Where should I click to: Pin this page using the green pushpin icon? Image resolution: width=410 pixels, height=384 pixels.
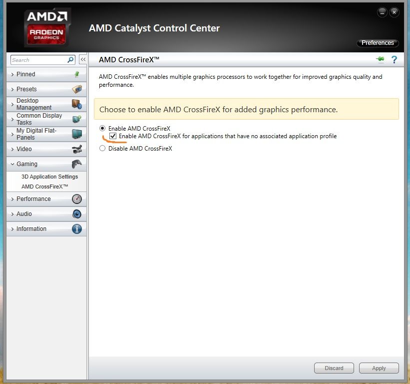click(380, 59)
